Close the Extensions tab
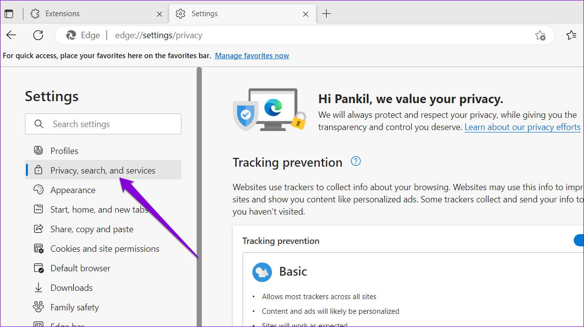Screen dimensions: 584x327 159,14
